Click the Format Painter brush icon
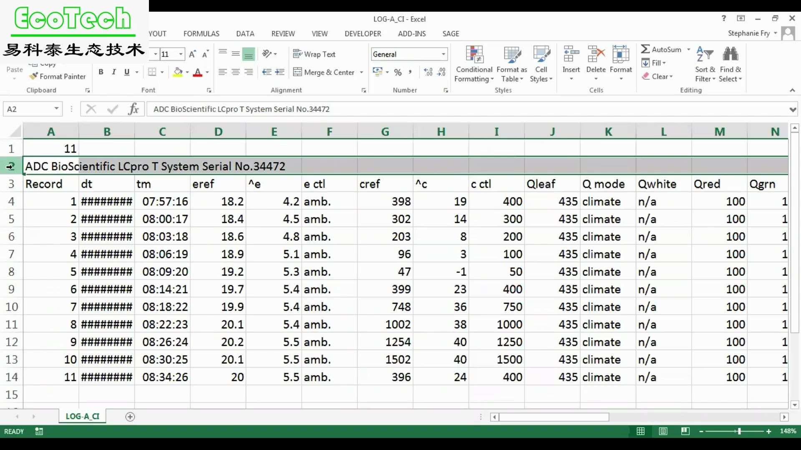This screenshot has height=450, width=801. click(x=34, y=76)
